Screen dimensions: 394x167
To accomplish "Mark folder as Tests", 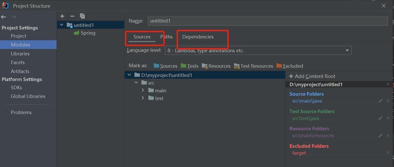I will coord(189,66).
